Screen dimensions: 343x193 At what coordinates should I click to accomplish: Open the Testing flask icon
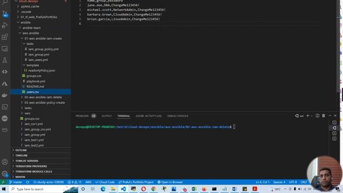pos(5,60)
